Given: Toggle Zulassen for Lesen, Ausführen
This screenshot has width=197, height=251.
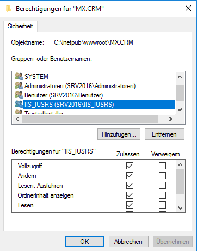Looking at the screenshot, I should [130, 185].
